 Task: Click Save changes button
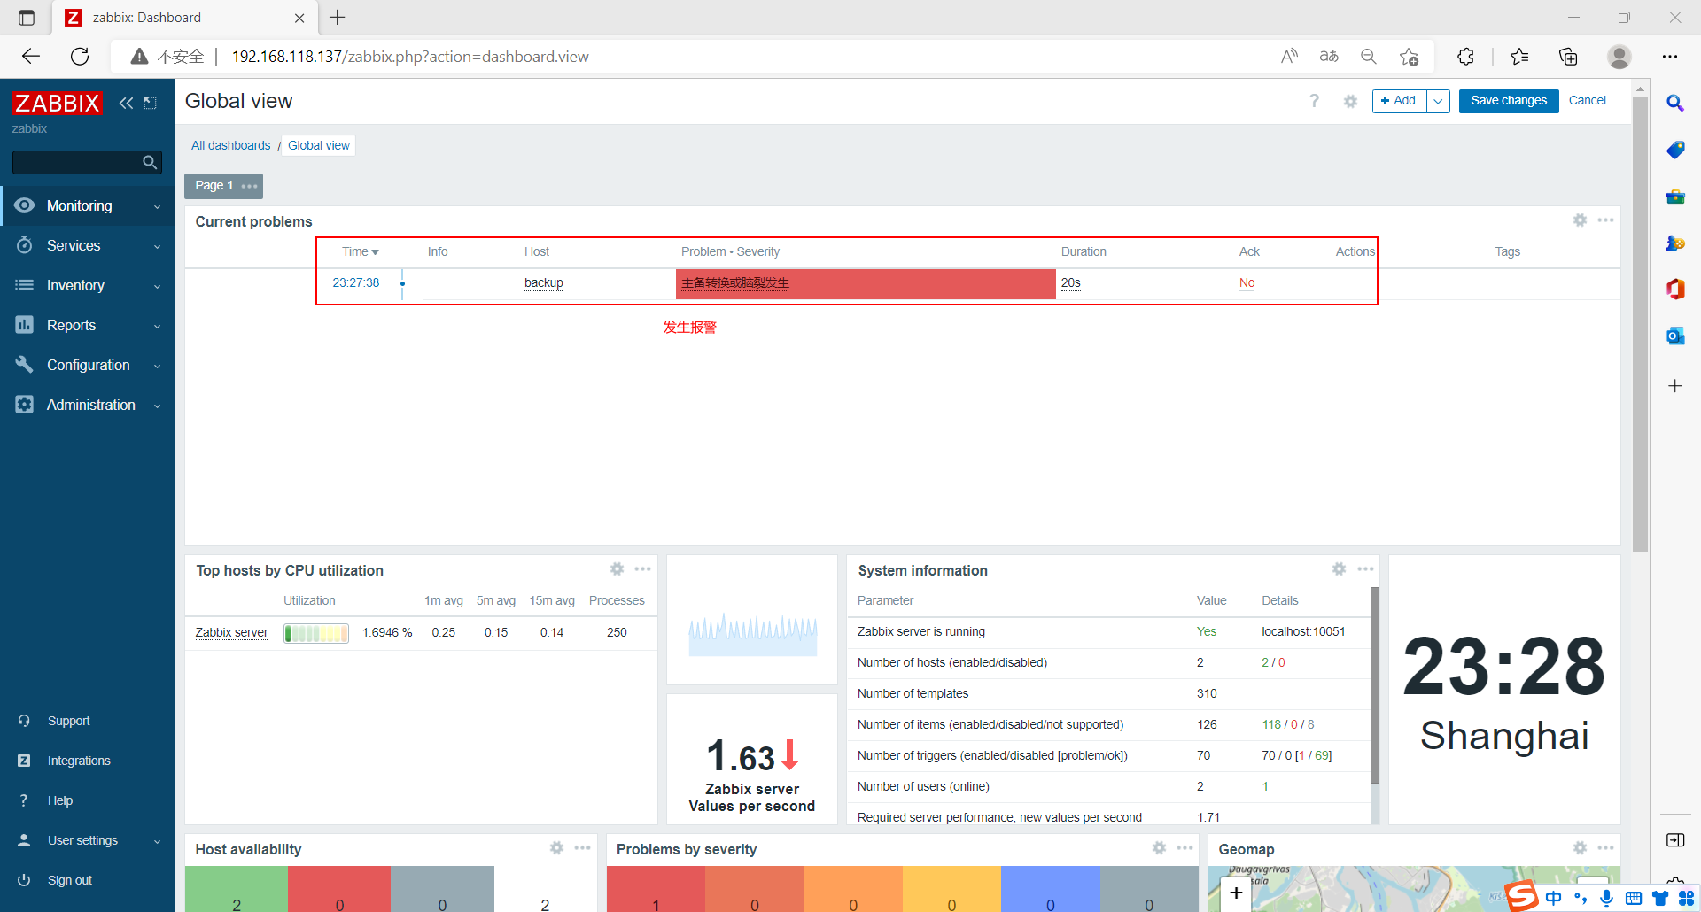click(x=1509, y=101)
